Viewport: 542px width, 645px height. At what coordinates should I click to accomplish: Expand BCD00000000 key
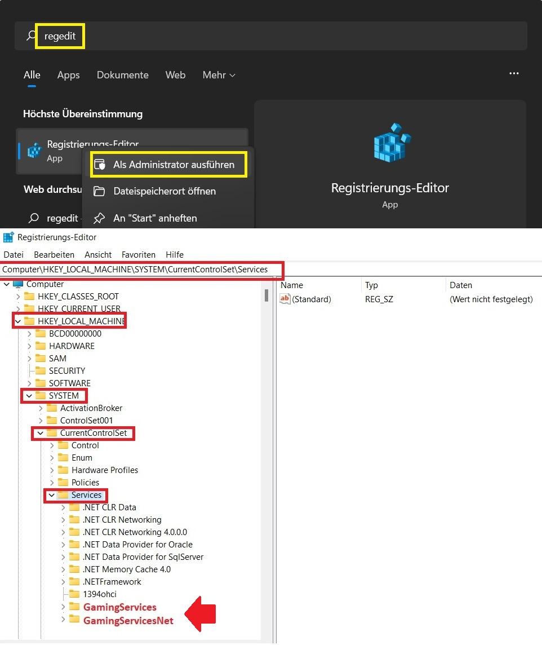[x=29, y=334]
